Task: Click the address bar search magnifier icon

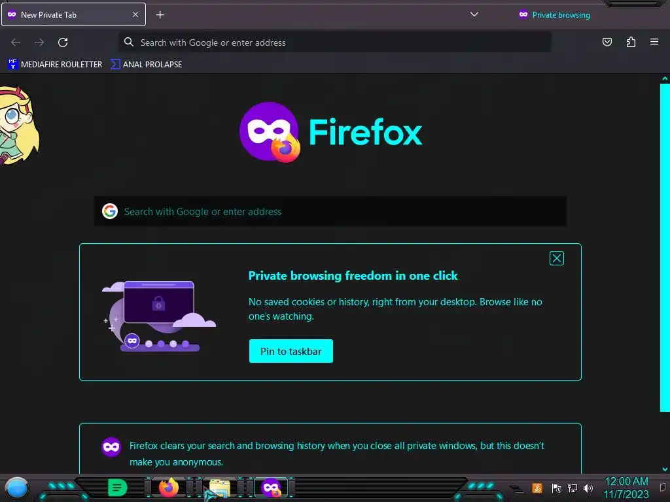Action: tap(129, 42)
